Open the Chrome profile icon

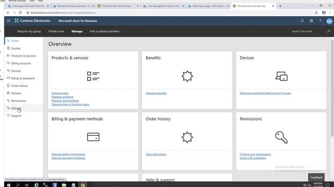point(324,12)
